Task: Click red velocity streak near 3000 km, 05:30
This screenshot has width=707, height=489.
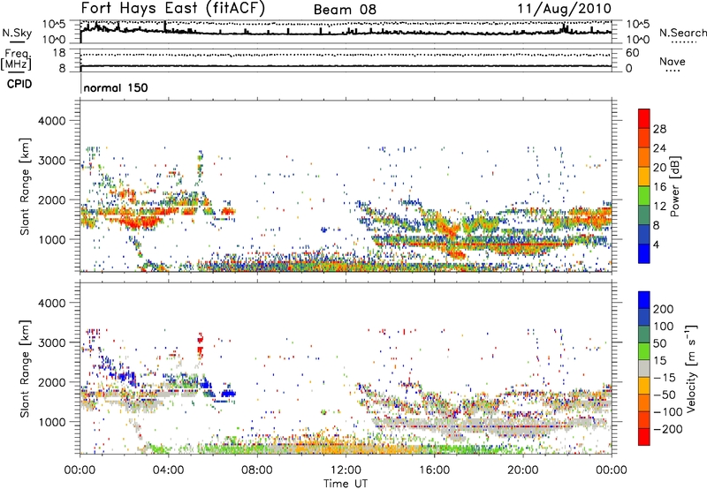Action: coord(201,344)
